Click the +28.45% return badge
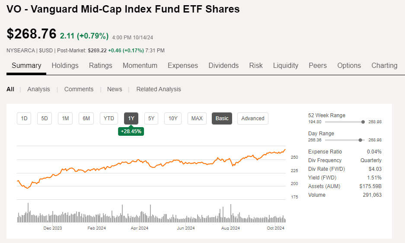Viewport: 405px width, 243px height. 131,131
